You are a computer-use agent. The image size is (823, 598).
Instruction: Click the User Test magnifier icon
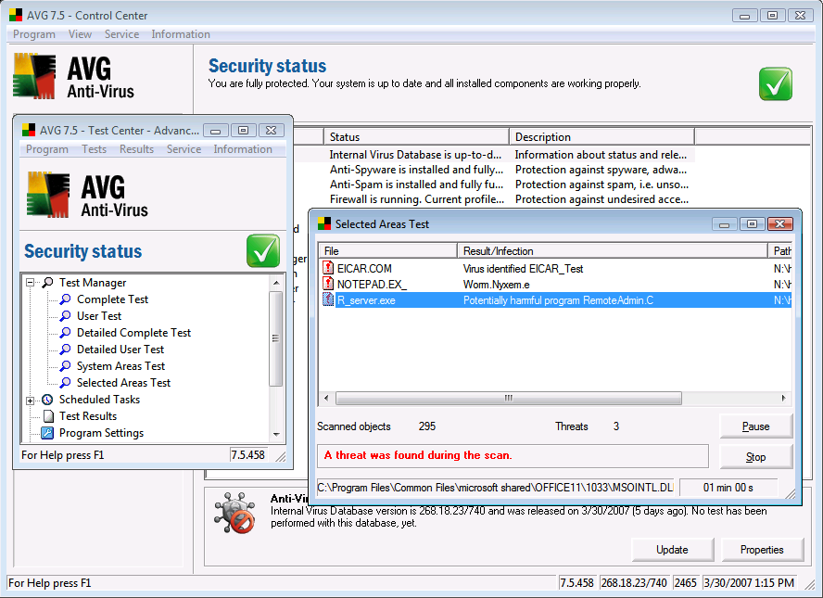[x=65, y=316]
